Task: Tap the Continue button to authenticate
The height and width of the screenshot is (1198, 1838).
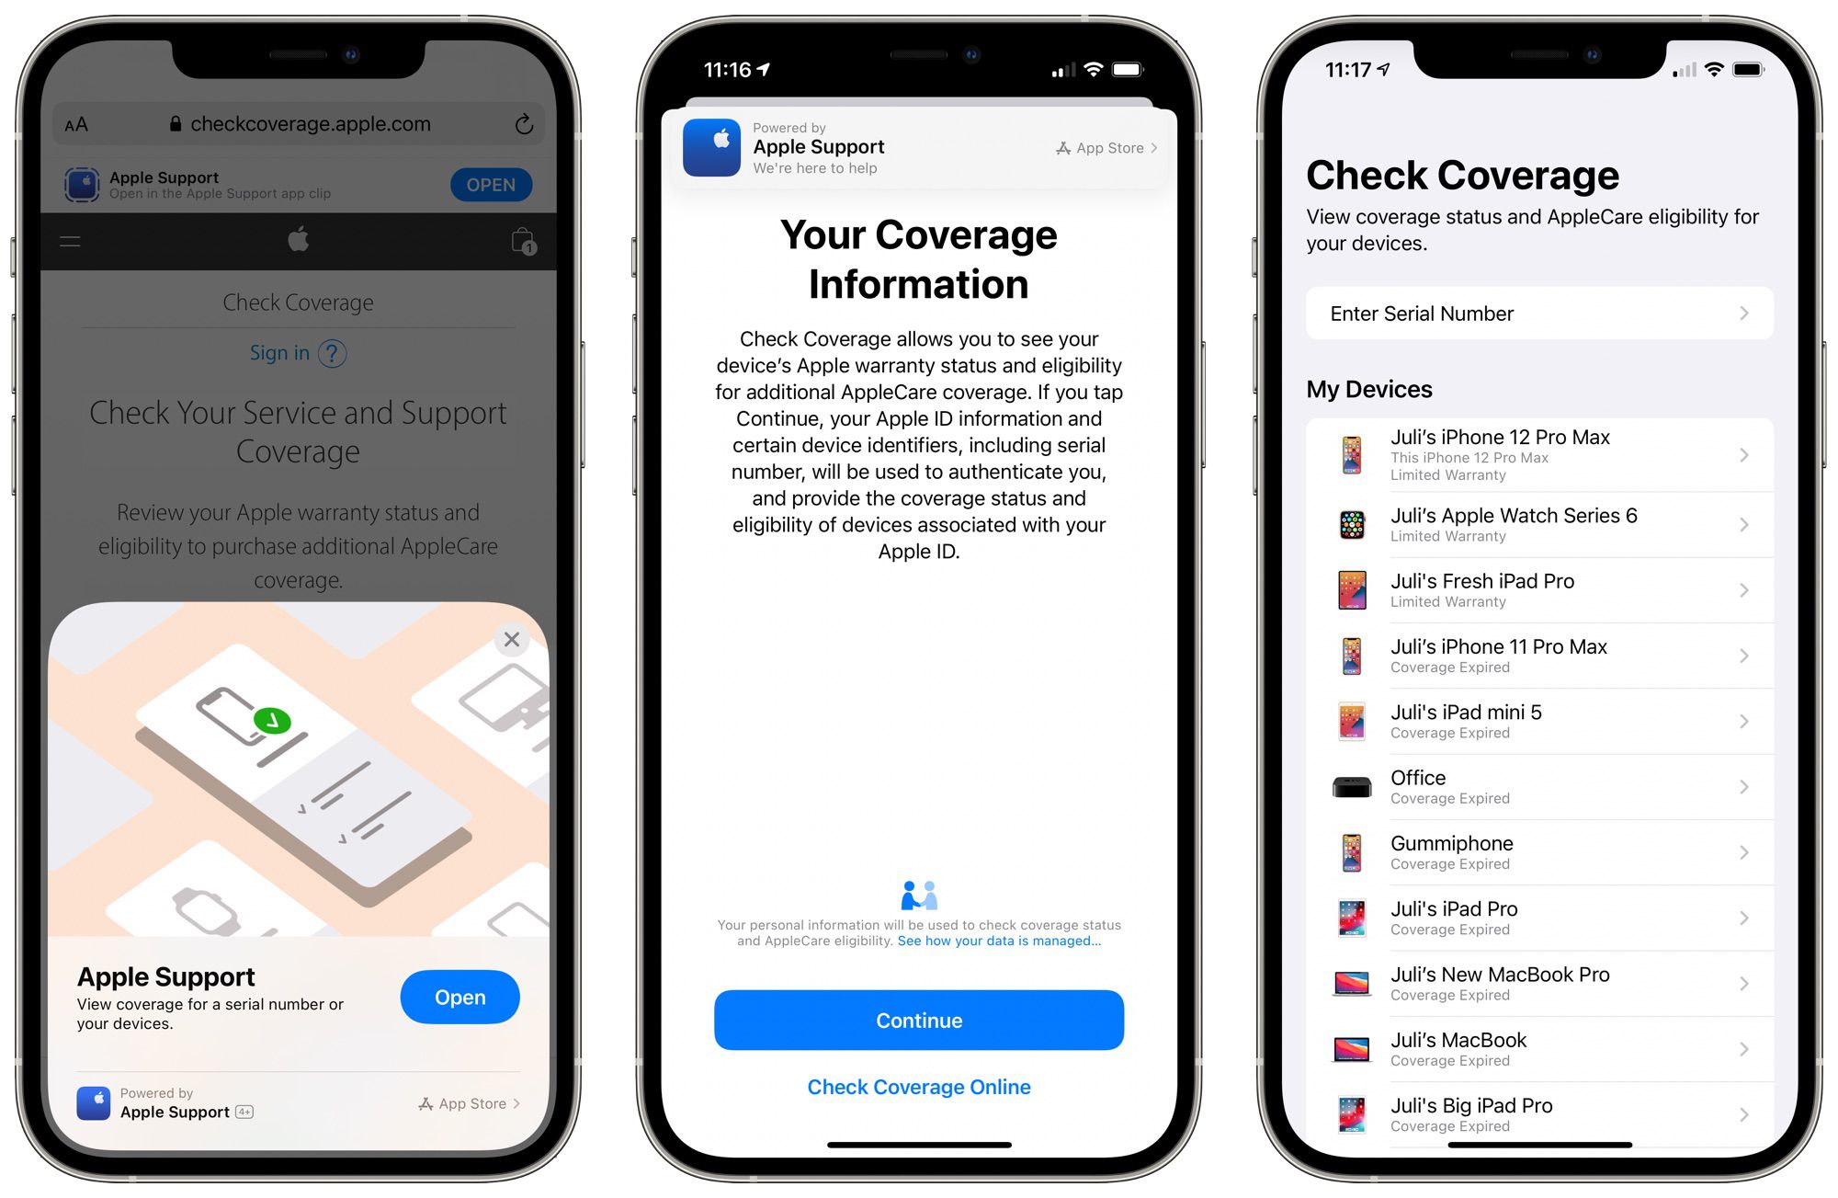Action: [918, 1020]
